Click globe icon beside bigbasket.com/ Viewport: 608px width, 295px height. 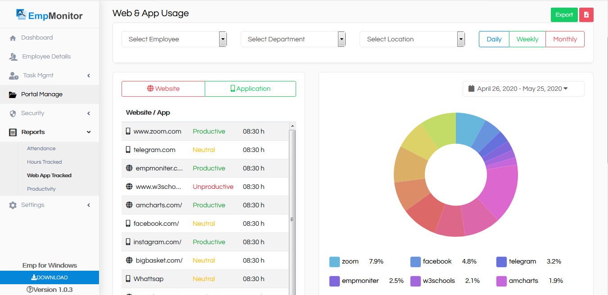(129, 260)
